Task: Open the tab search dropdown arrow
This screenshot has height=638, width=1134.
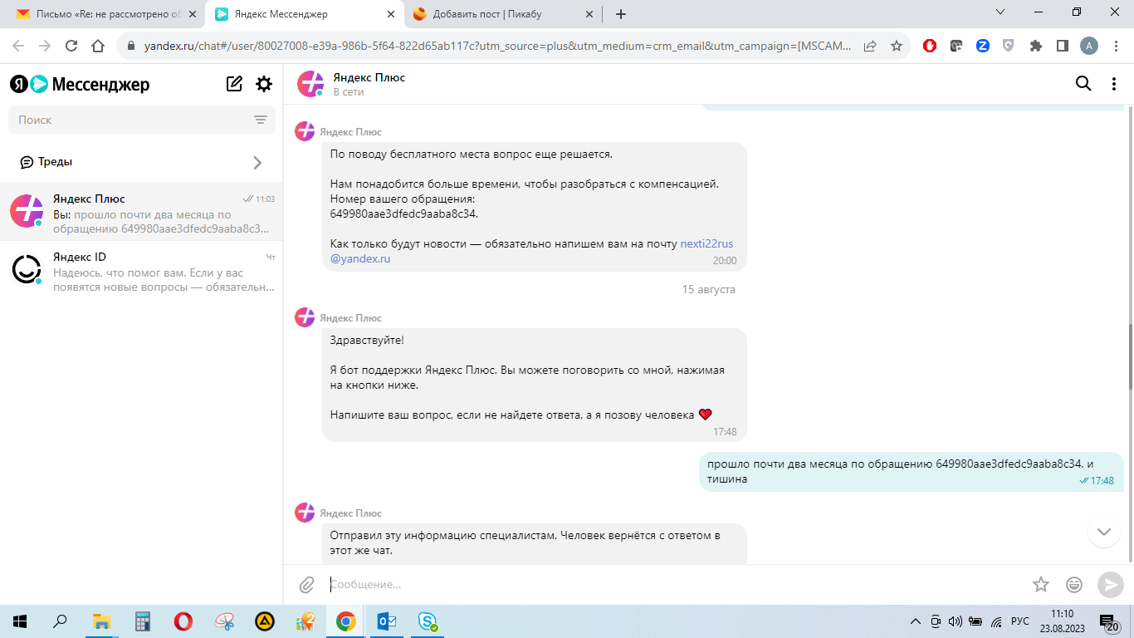Action: coord(1000,12)
